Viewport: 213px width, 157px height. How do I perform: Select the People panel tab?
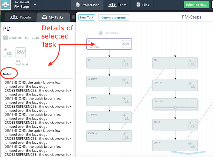20,17
